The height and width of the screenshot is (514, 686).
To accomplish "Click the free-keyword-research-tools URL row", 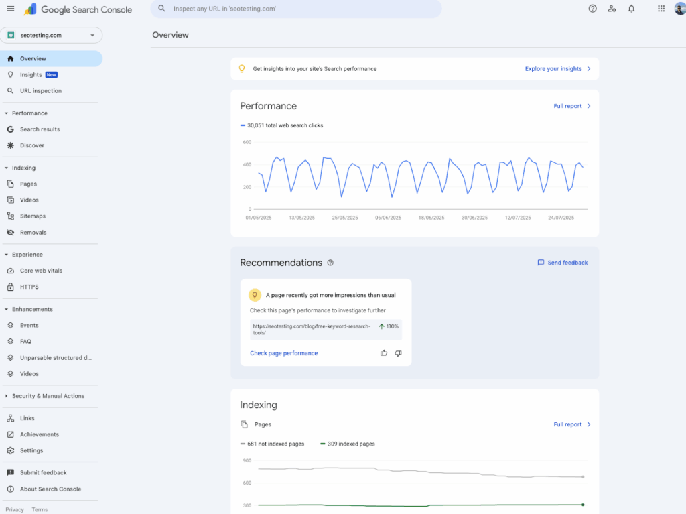I will pyautogui.click(x=326, y=330).
